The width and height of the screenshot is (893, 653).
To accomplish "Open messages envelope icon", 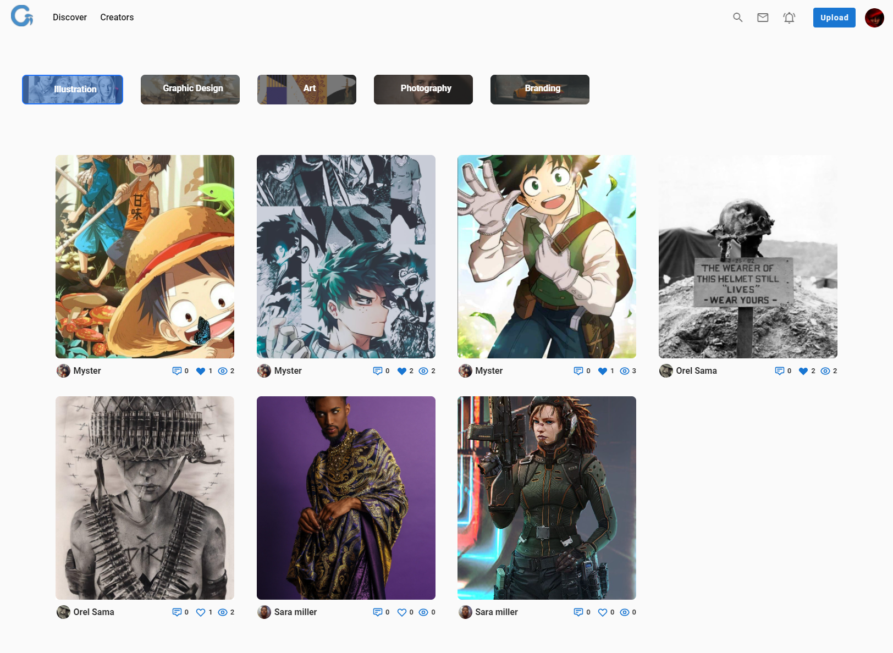I will pos(763,18).
